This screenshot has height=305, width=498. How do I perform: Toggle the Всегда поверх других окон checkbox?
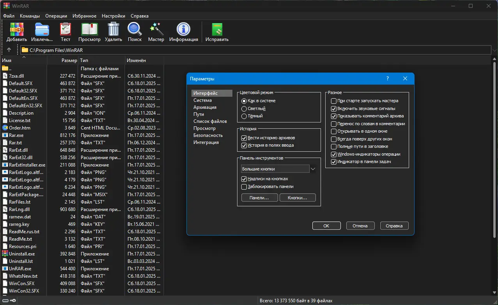[x=333, y=139]
